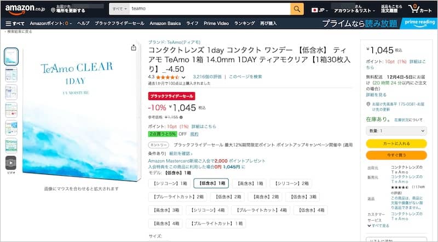Click the info icon beside reference price

[x=181, y=117]
